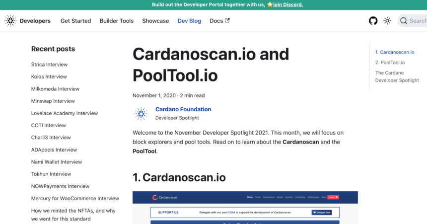Click the Cardanoscan.io and PoolTool.io title
Screen dimensions: 427x224
211,65
